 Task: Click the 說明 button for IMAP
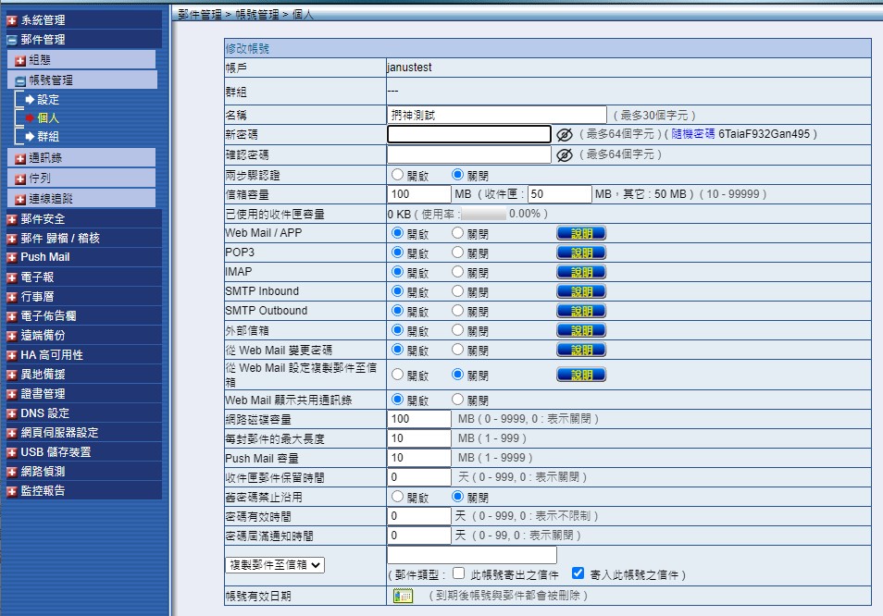pos(581,272)
